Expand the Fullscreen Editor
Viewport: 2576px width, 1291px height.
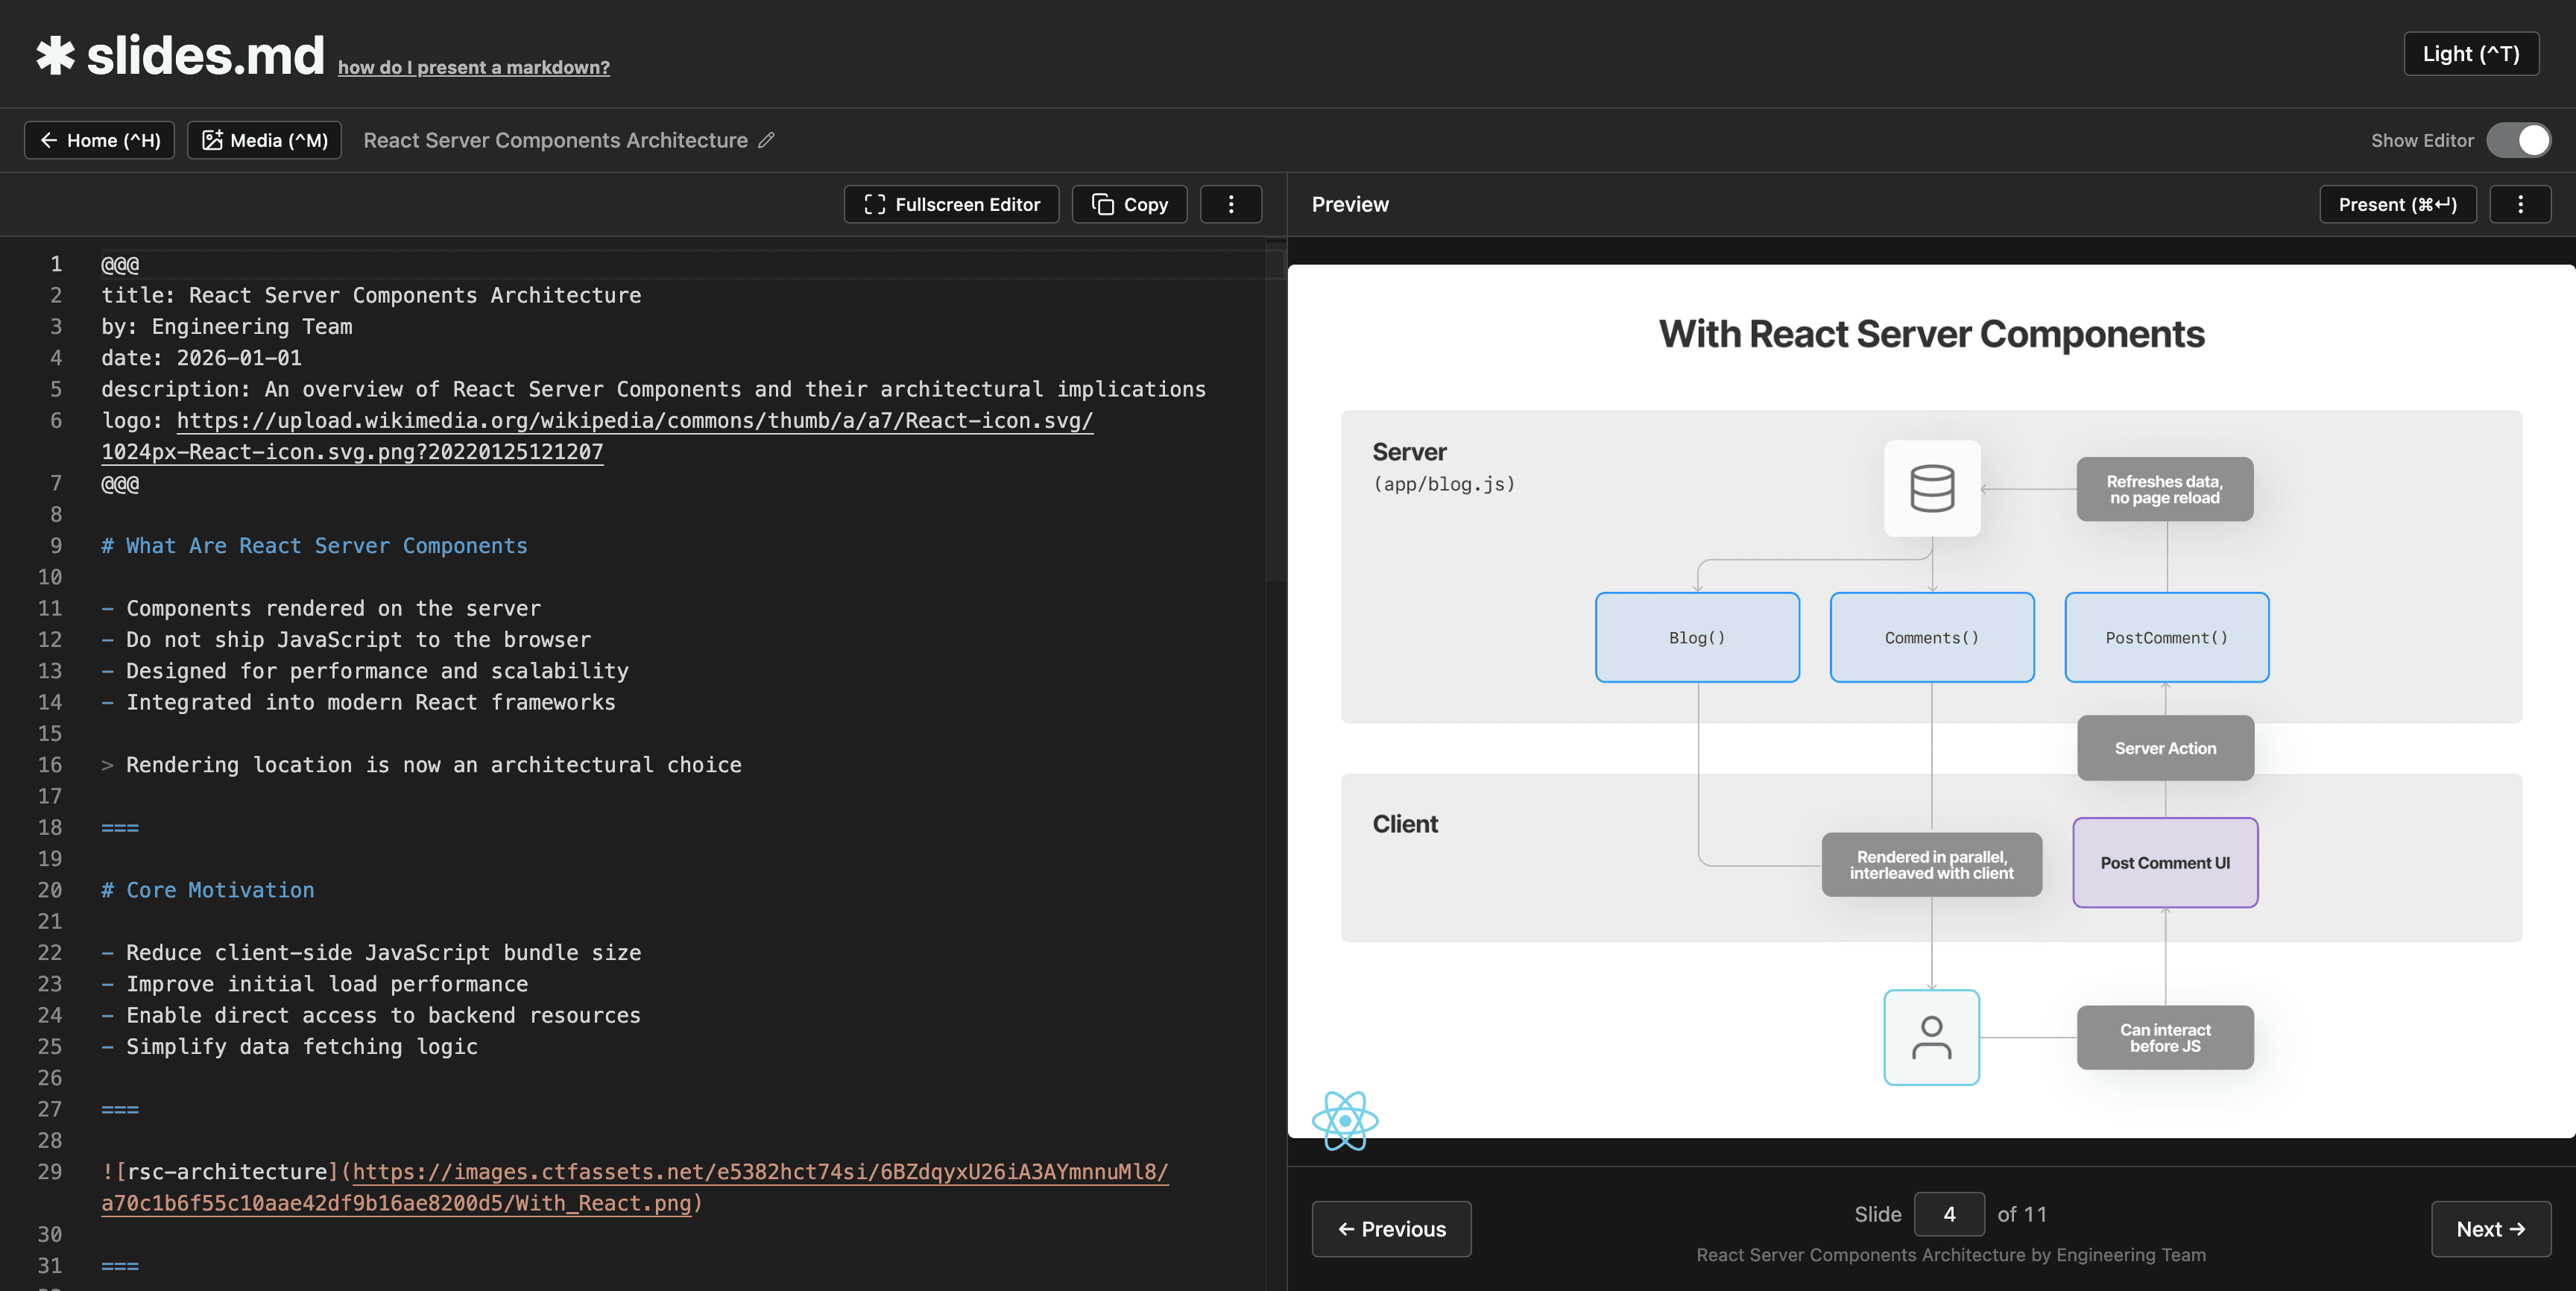click(x=951, y=204)
